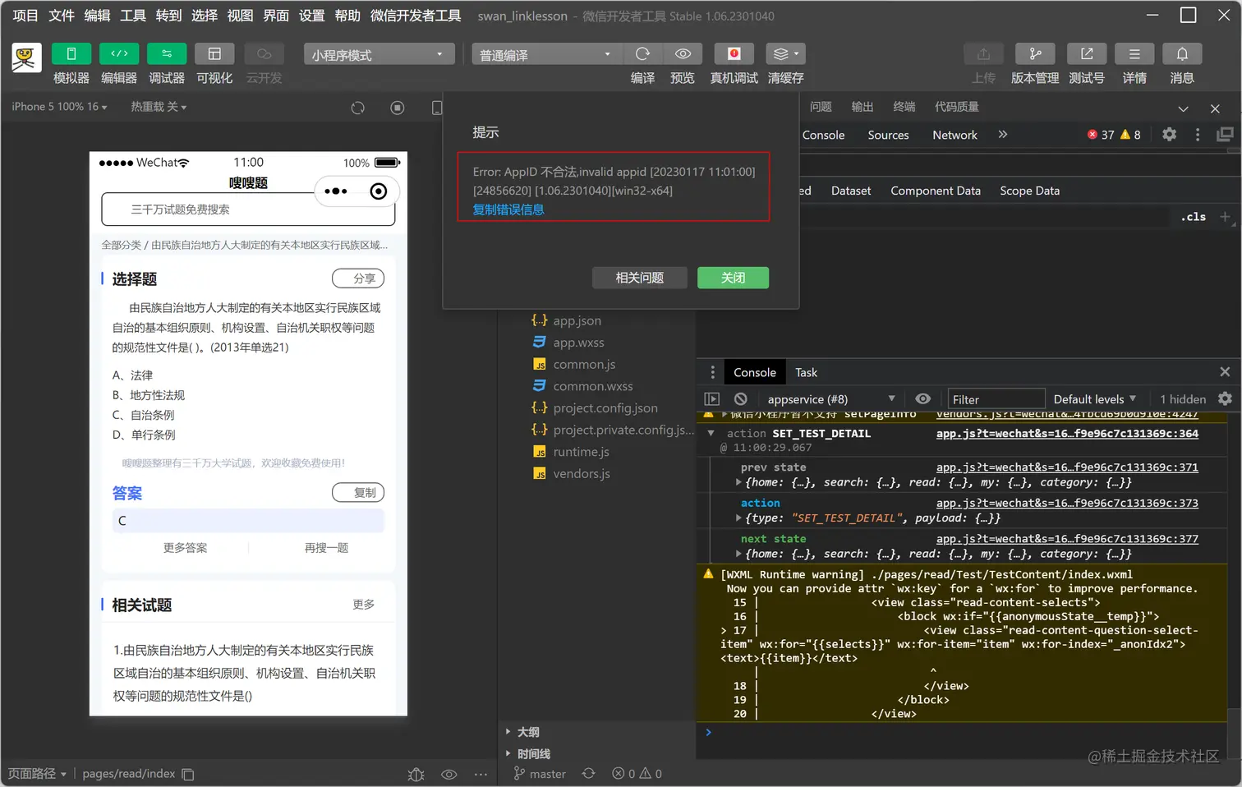Switch to the Sources tab
The width and height of the screenshot is (1242, 787).
pos(888,135)
